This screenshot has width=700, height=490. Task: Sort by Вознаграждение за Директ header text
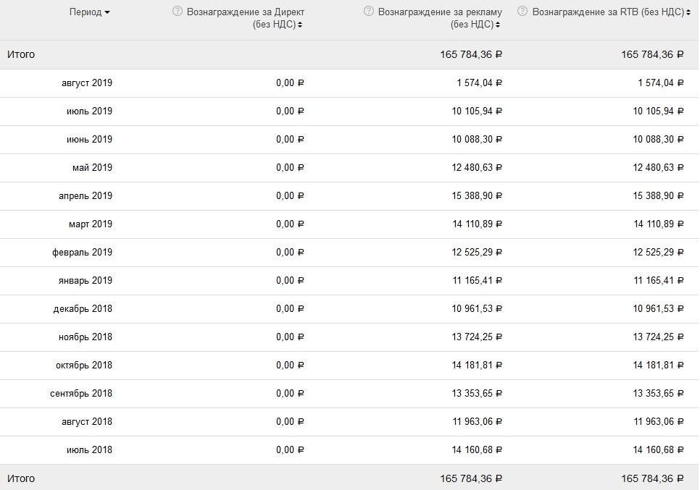pyautogui.click(x=245, y=12)
